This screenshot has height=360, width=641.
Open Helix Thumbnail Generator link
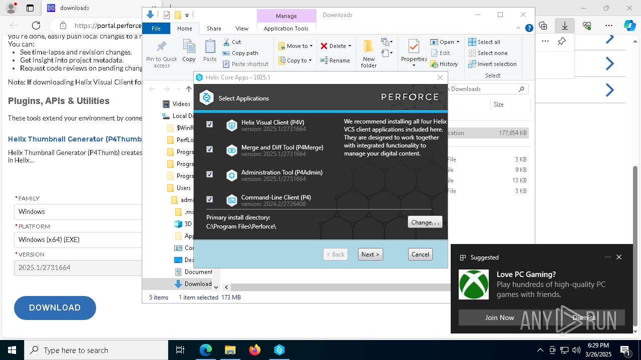[75, 139]
